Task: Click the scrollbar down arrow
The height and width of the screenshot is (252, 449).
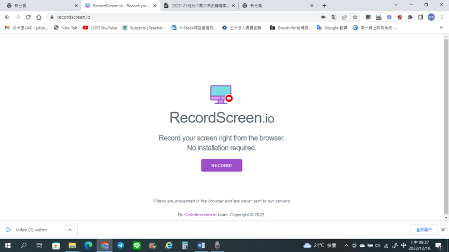Action: [x=446, y=217]
